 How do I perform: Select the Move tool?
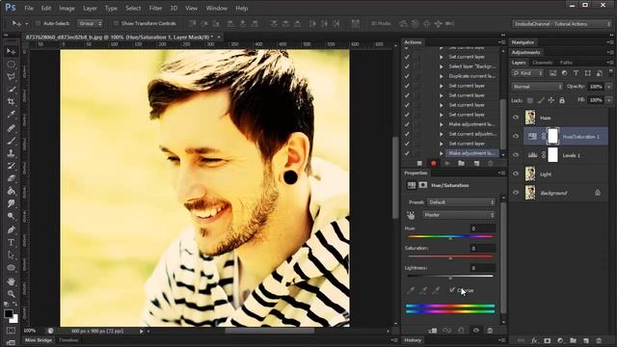click(x=11, y=51)
